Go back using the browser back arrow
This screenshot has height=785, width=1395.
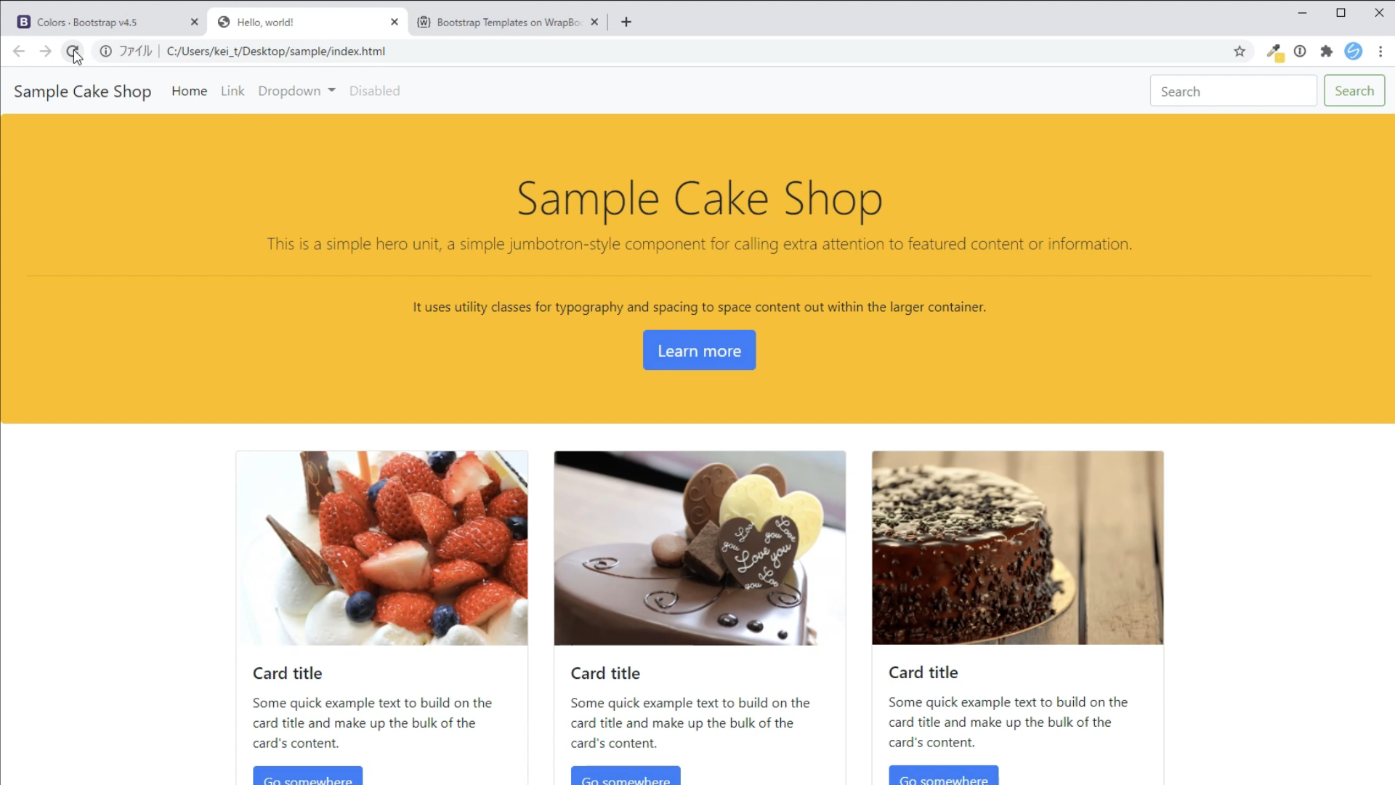19,51
